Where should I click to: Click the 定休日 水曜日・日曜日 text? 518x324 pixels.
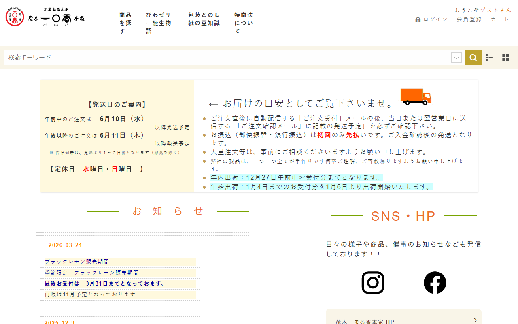96,169
